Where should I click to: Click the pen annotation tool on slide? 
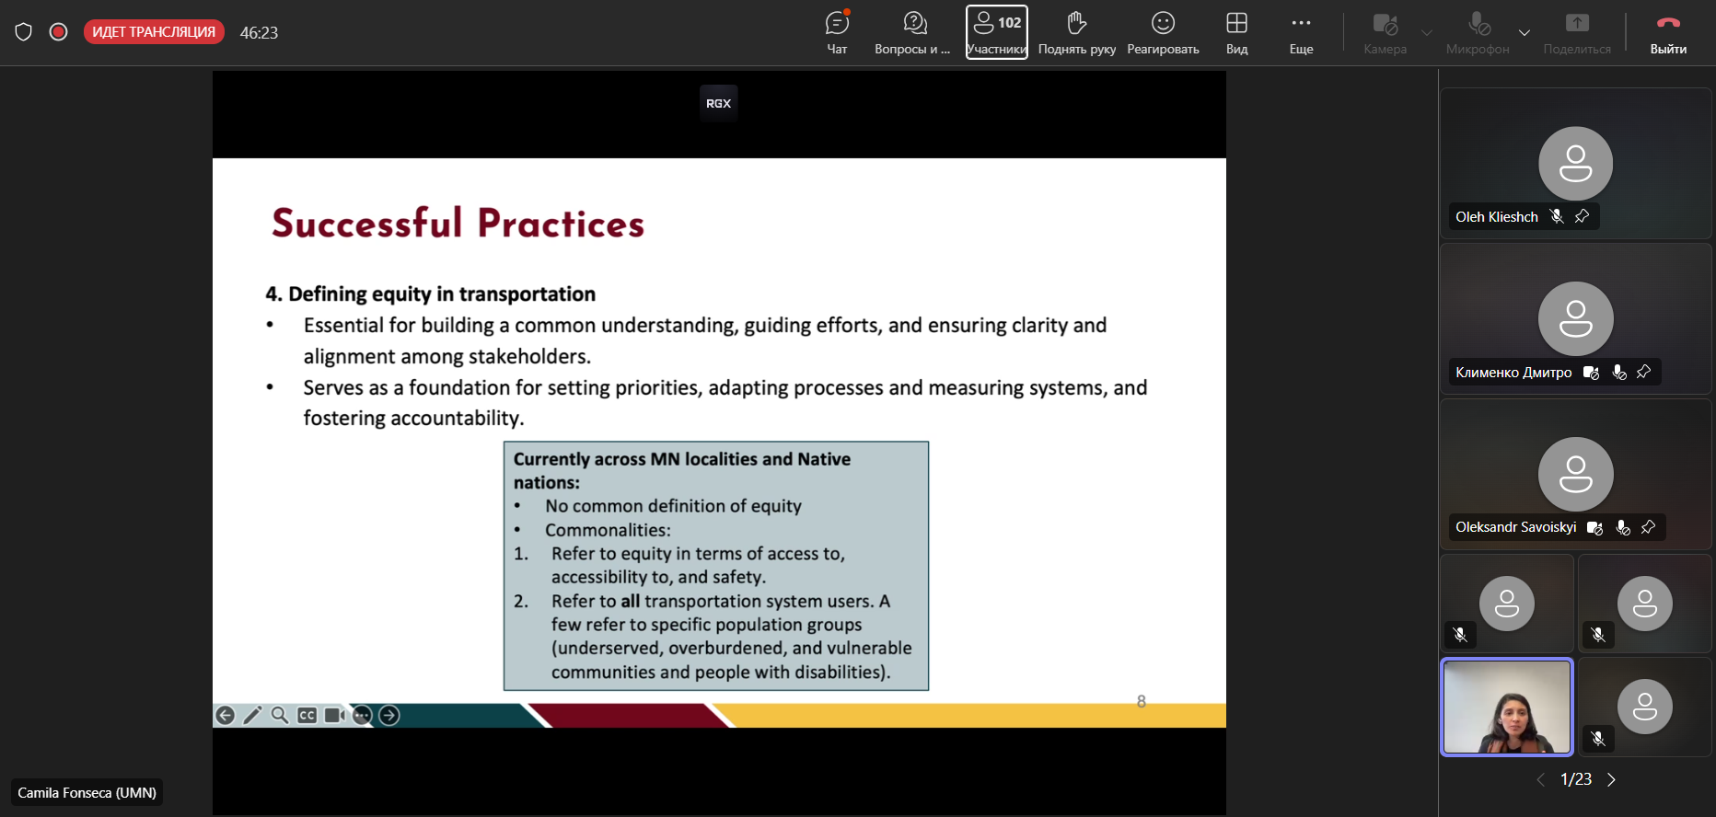pos(252,716)
